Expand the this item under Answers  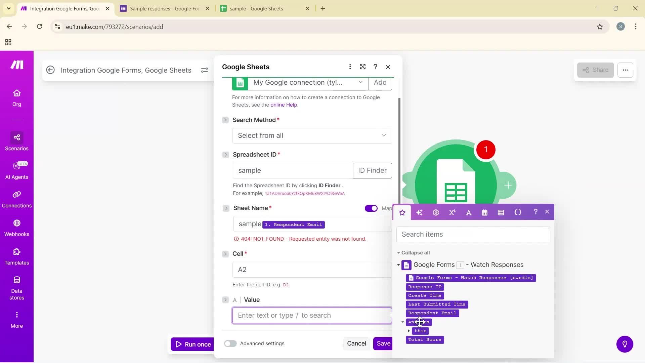click(409, 331)
